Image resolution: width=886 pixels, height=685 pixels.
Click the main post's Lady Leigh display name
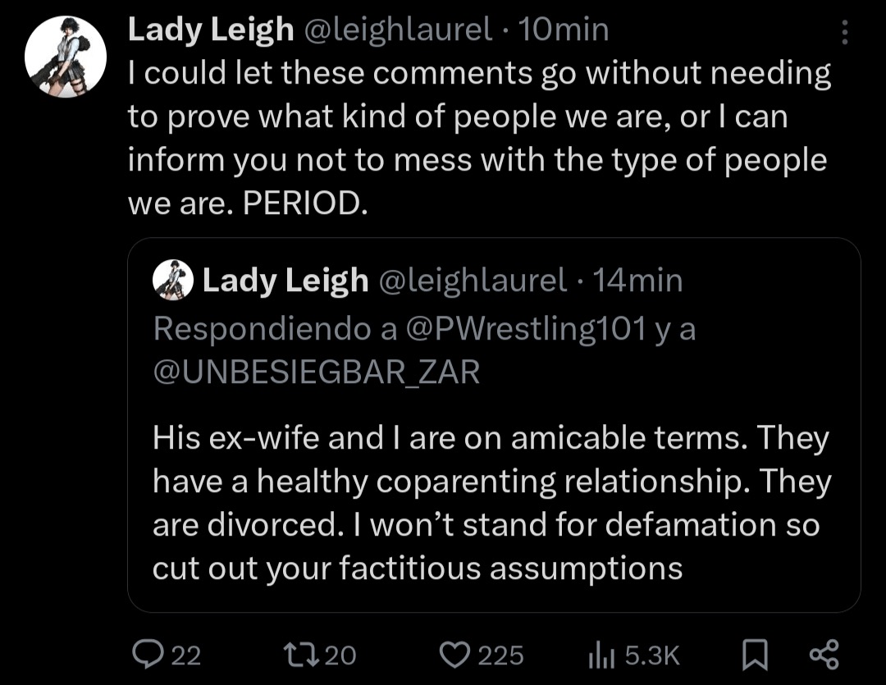[x=210, y=30]
